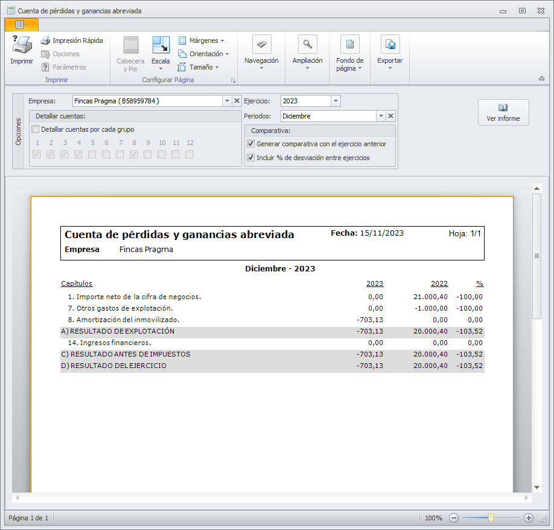Expand the Ejercicio year dropdown
Screen dimensions: 554x530
tap(336, 101)
